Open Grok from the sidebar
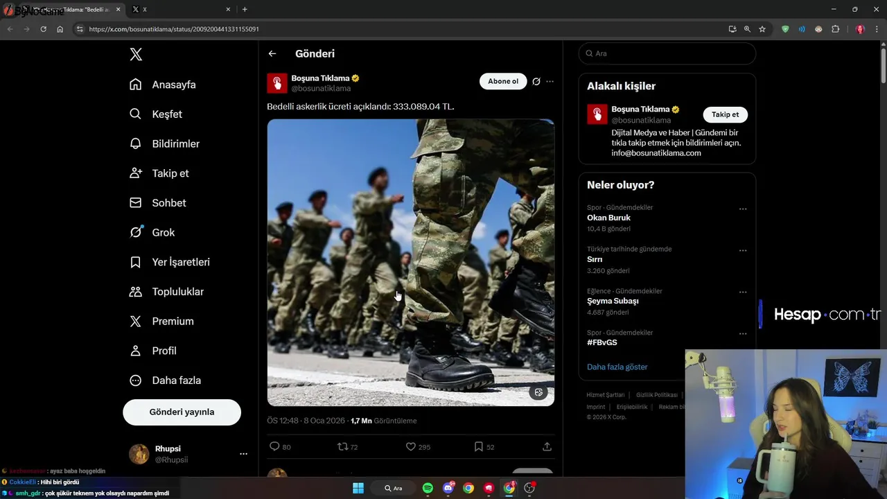887x499 pixels. 152,232
